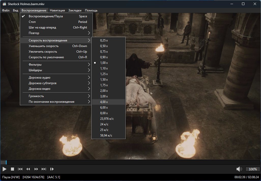Skip to the next file icon
The height and width of the screenshot is (181, 261).
(x=44, y=169)
